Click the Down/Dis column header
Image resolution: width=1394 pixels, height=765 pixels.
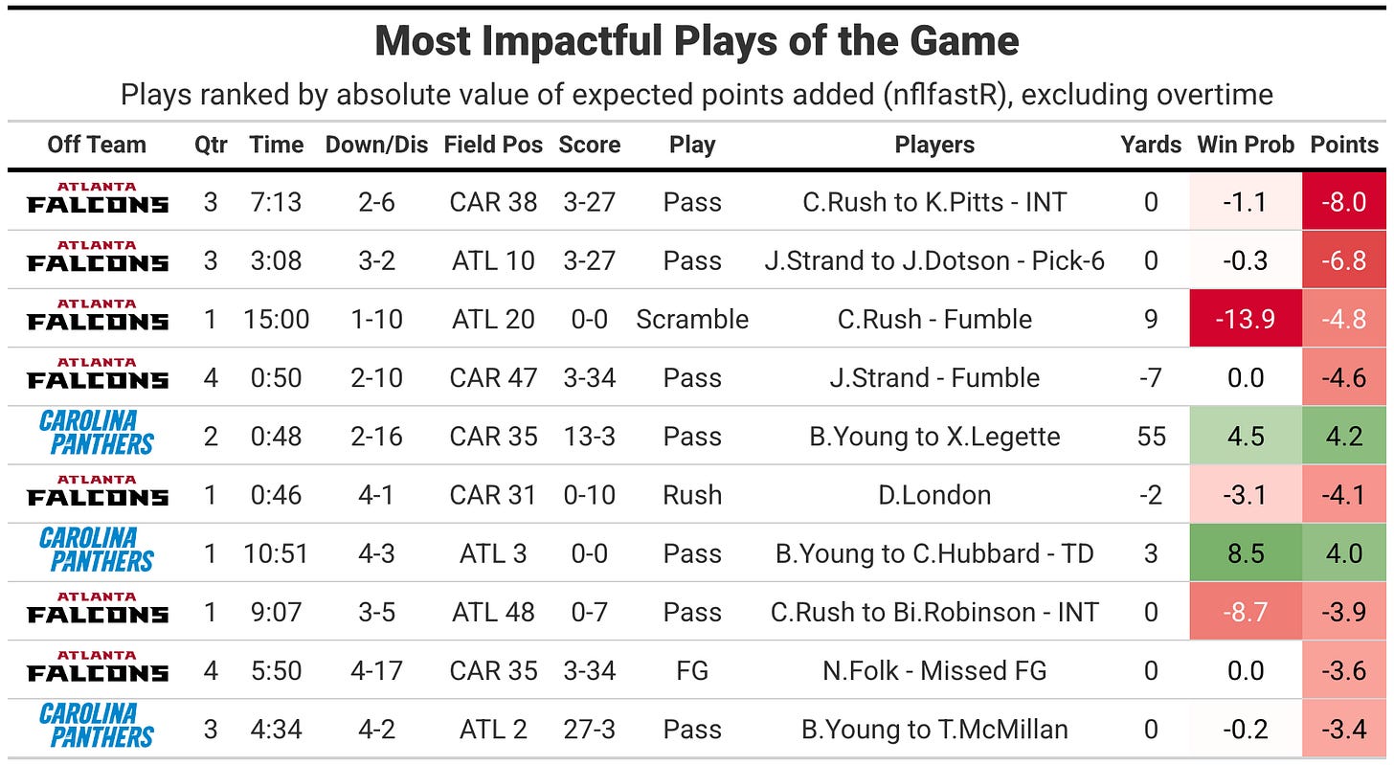[377, 145]
